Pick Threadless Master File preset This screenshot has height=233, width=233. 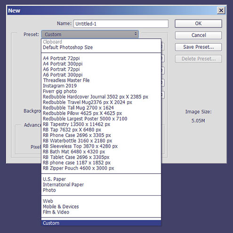(x=101, y=80)
